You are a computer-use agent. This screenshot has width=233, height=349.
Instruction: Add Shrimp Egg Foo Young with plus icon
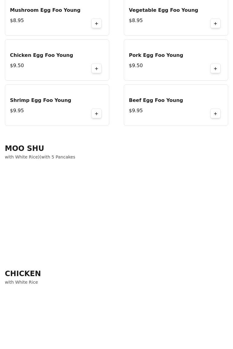97,113
